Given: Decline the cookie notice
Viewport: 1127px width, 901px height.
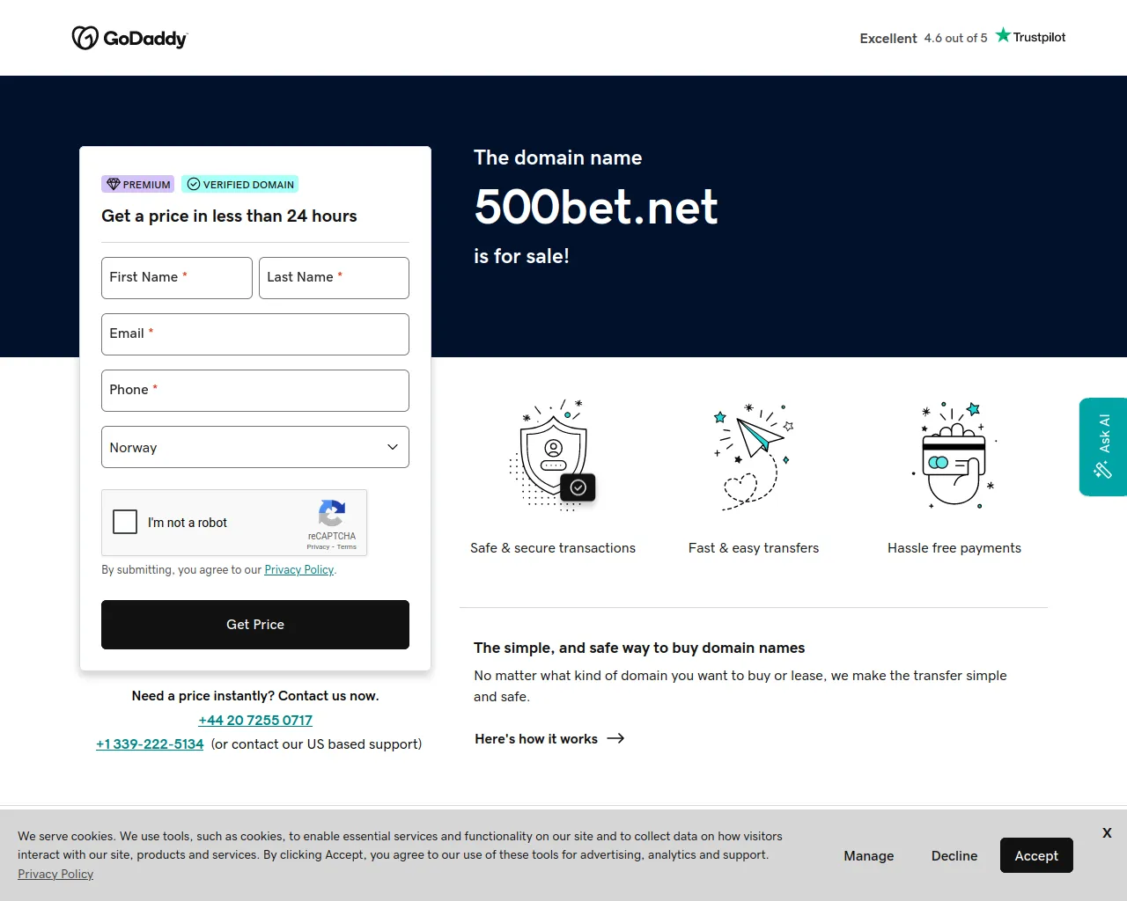Looking at the screenshot, I should coord(954,855).
